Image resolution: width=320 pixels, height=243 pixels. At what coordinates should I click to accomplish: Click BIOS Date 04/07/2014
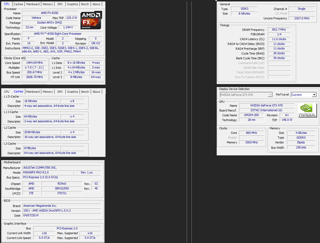tap(62, 215)
